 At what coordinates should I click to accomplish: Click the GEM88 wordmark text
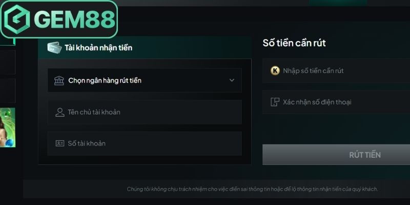(x=74, y=19)
